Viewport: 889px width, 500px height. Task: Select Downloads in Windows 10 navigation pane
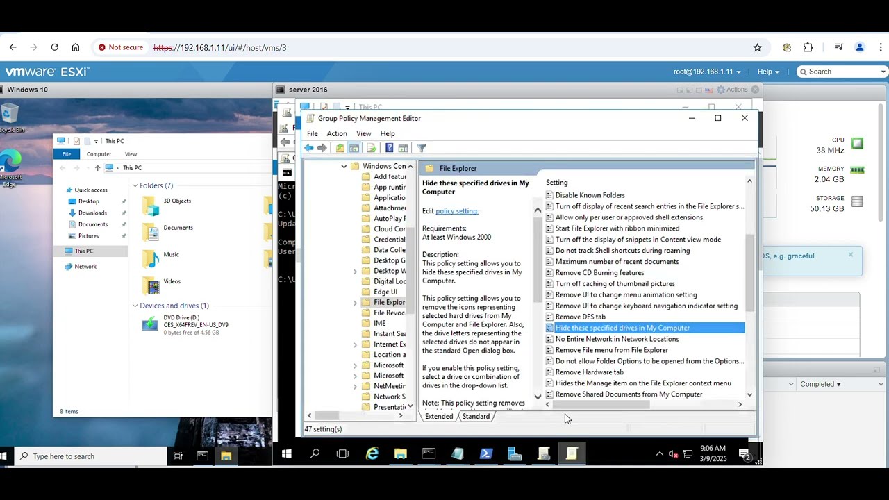[x=92, y=213]
